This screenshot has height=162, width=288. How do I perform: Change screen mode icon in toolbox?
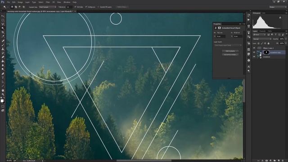pyautogui.click(x=3, y=110)
